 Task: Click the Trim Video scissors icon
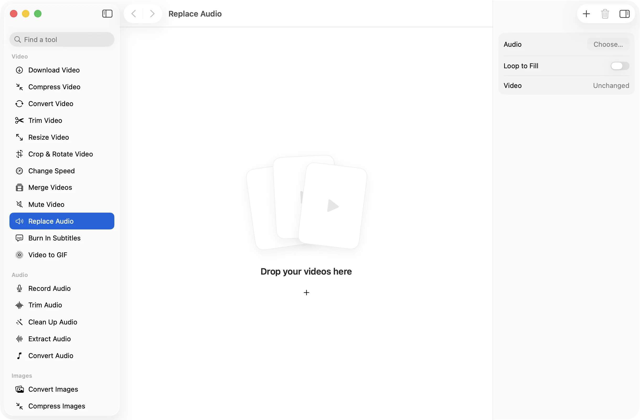tap(19, 120)
